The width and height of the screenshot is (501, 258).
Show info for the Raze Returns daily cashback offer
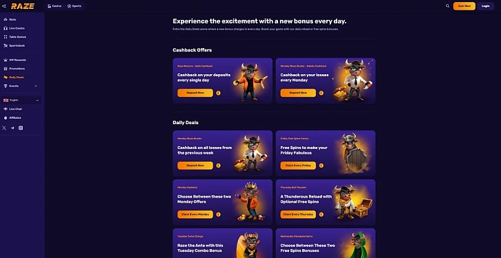[218, 93]
